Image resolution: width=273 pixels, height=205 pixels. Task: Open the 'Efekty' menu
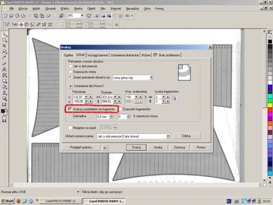(65, 9)
